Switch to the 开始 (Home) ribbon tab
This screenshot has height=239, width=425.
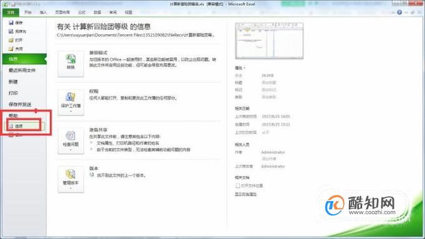coord(27,12)
